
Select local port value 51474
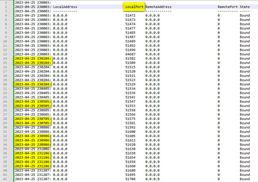130,24
